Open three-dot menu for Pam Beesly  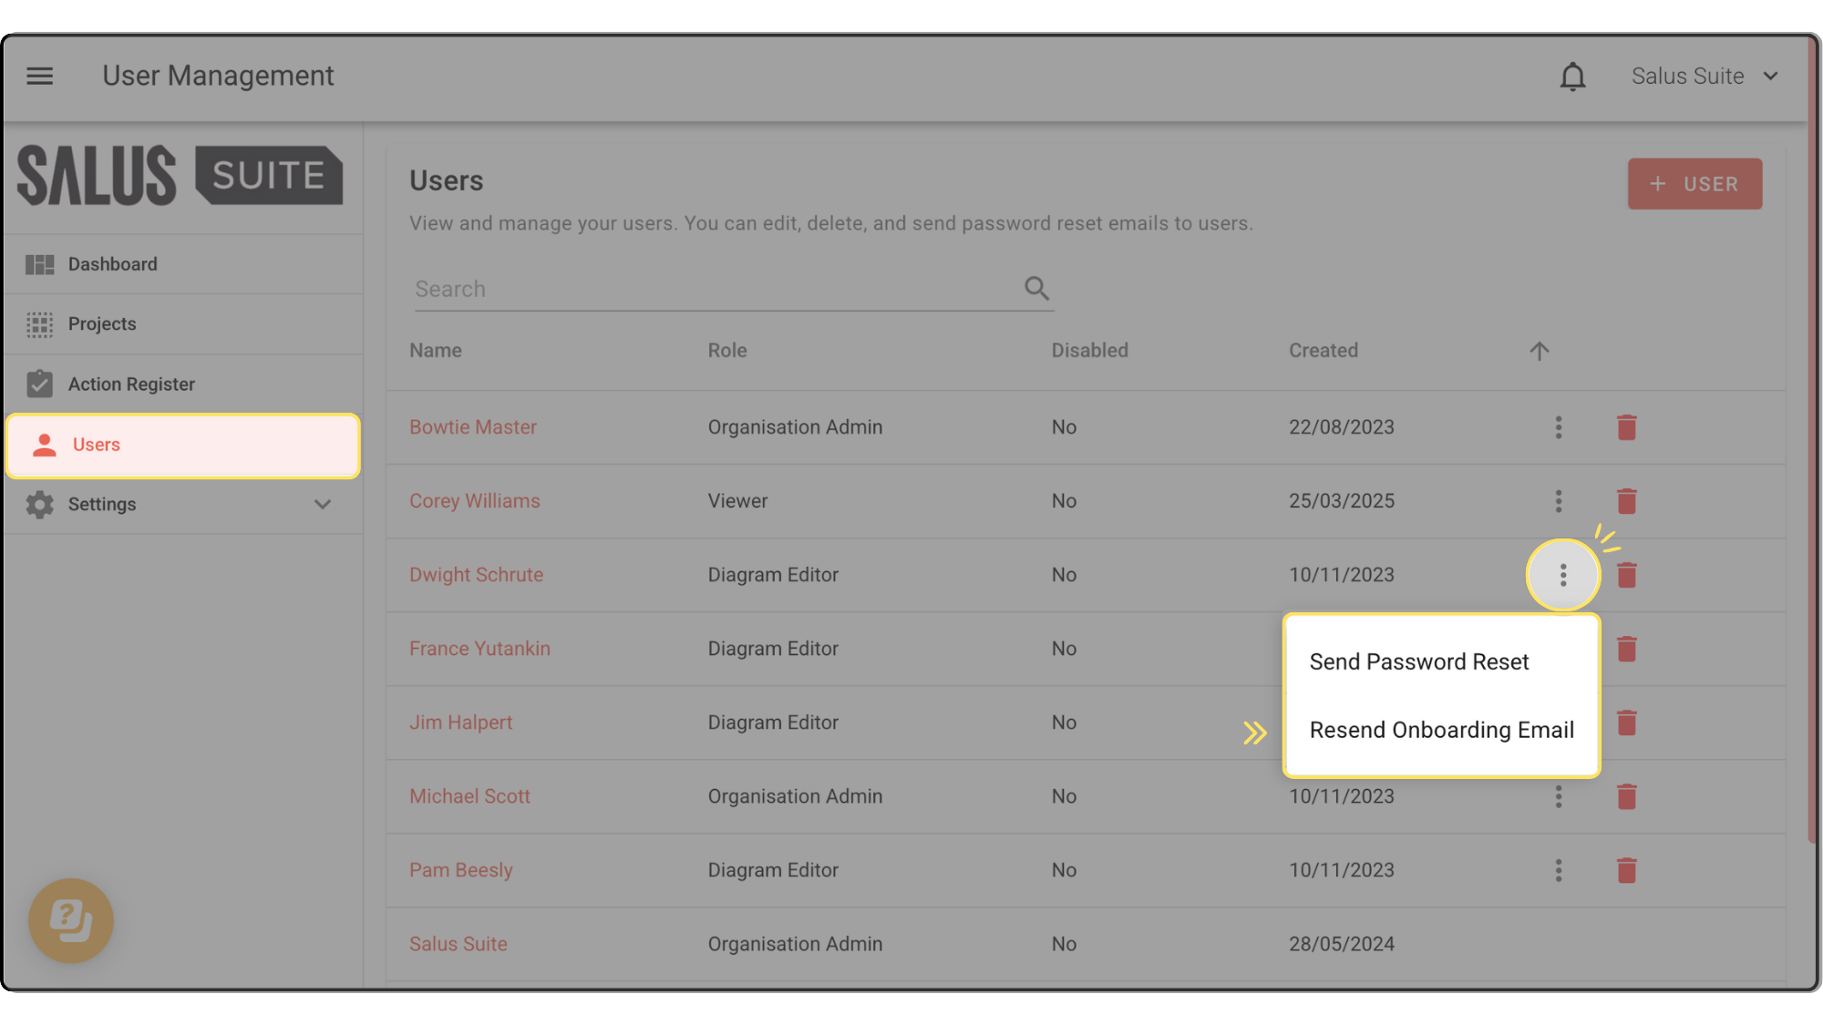click(x=1559, y=870)
